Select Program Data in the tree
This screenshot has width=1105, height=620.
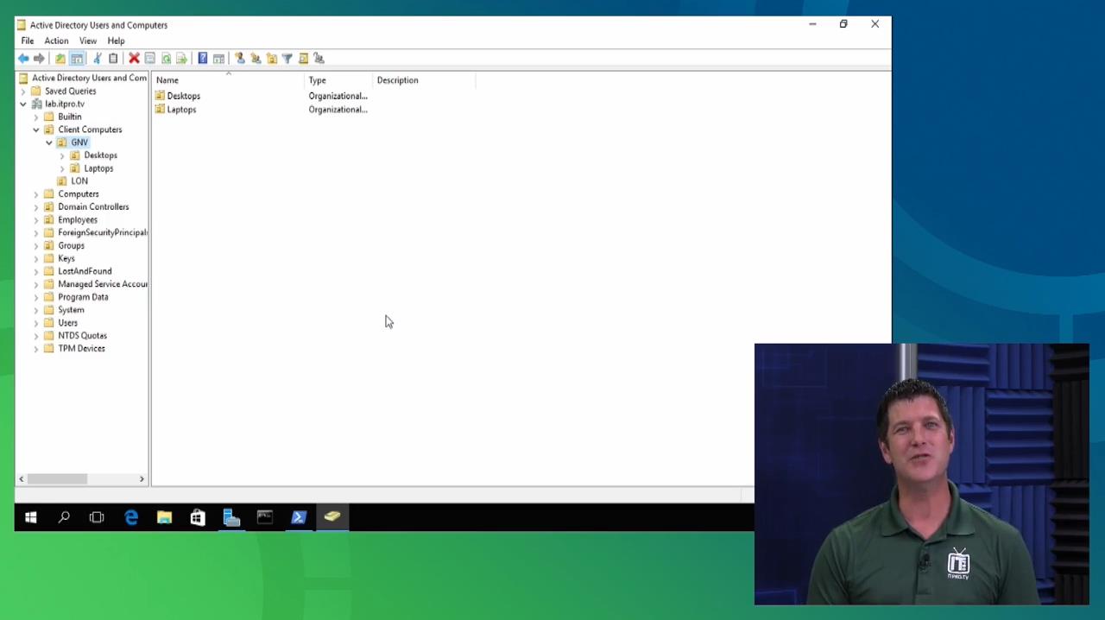pos(83,297)
